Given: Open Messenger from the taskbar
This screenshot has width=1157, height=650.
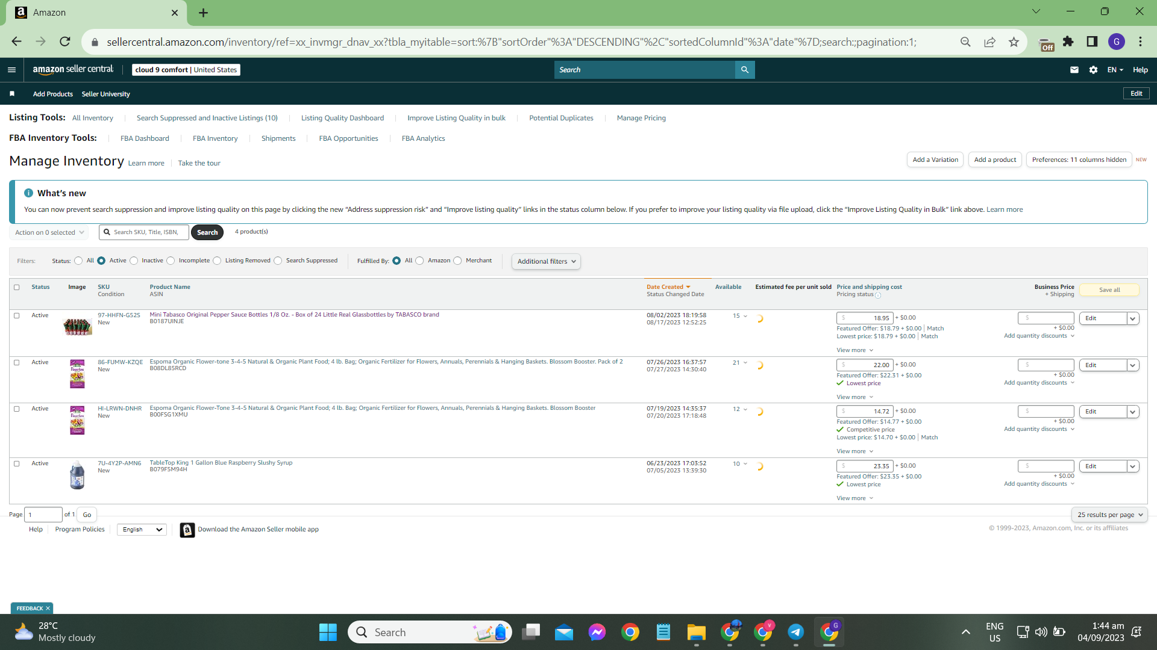Looking at the screenshot, I should [597, 632].
